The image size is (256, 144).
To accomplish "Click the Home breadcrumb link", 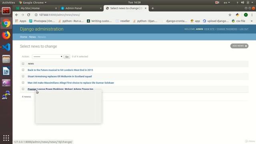I will pos(24,37).
